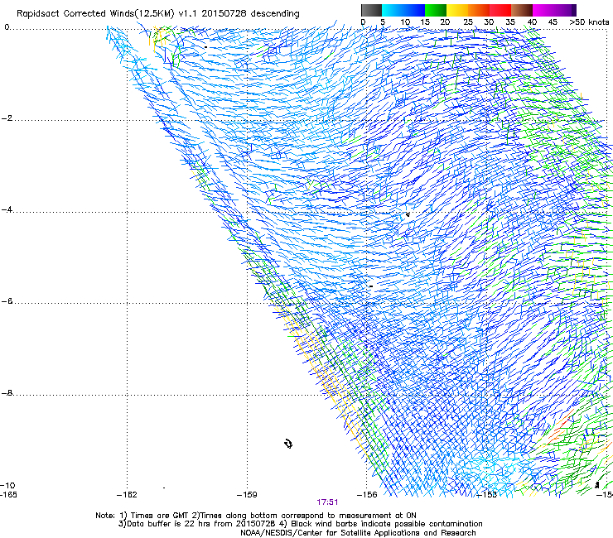Click the -8 latitude axis label
The image size is (613, 538).
(x=7, y=392)
